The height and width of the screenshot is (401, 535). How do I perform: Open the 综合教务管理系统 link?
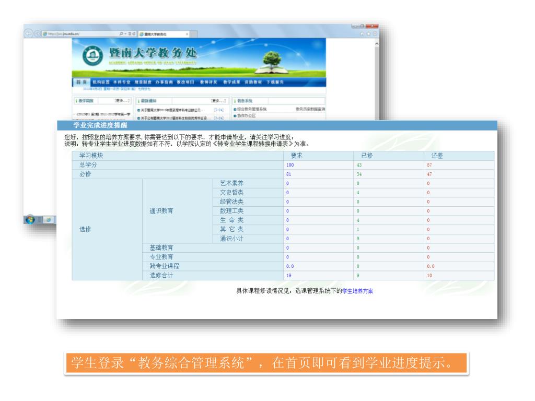tap(252, 109)
